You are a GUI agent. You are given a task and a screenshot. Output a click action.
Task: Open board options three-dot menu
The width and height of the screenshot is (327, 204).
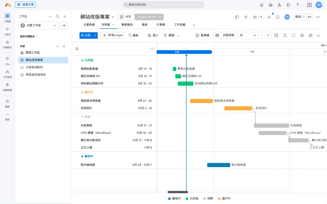[x=318, y=17]
